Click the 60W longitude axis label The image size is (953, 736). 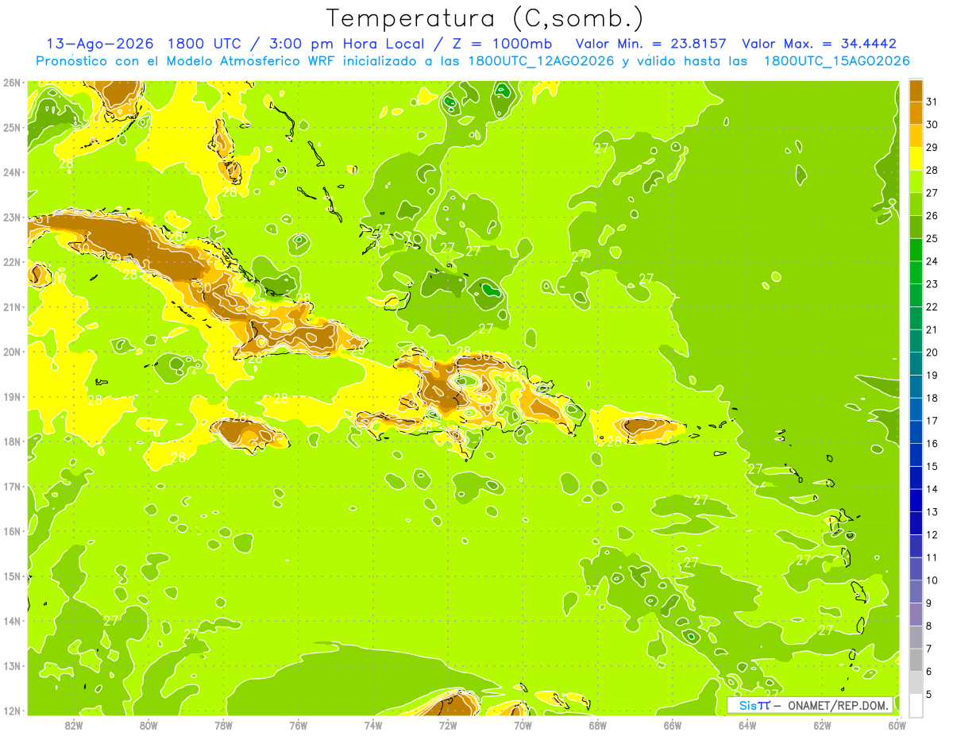click(x=897, y=724)
